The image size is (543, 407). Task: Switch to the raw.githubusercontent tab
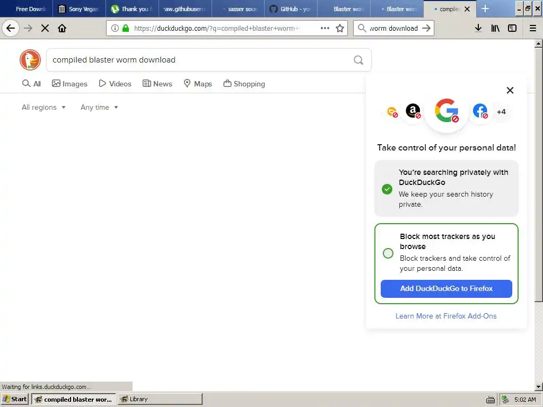pyautogui.click(x=185, y=9)
